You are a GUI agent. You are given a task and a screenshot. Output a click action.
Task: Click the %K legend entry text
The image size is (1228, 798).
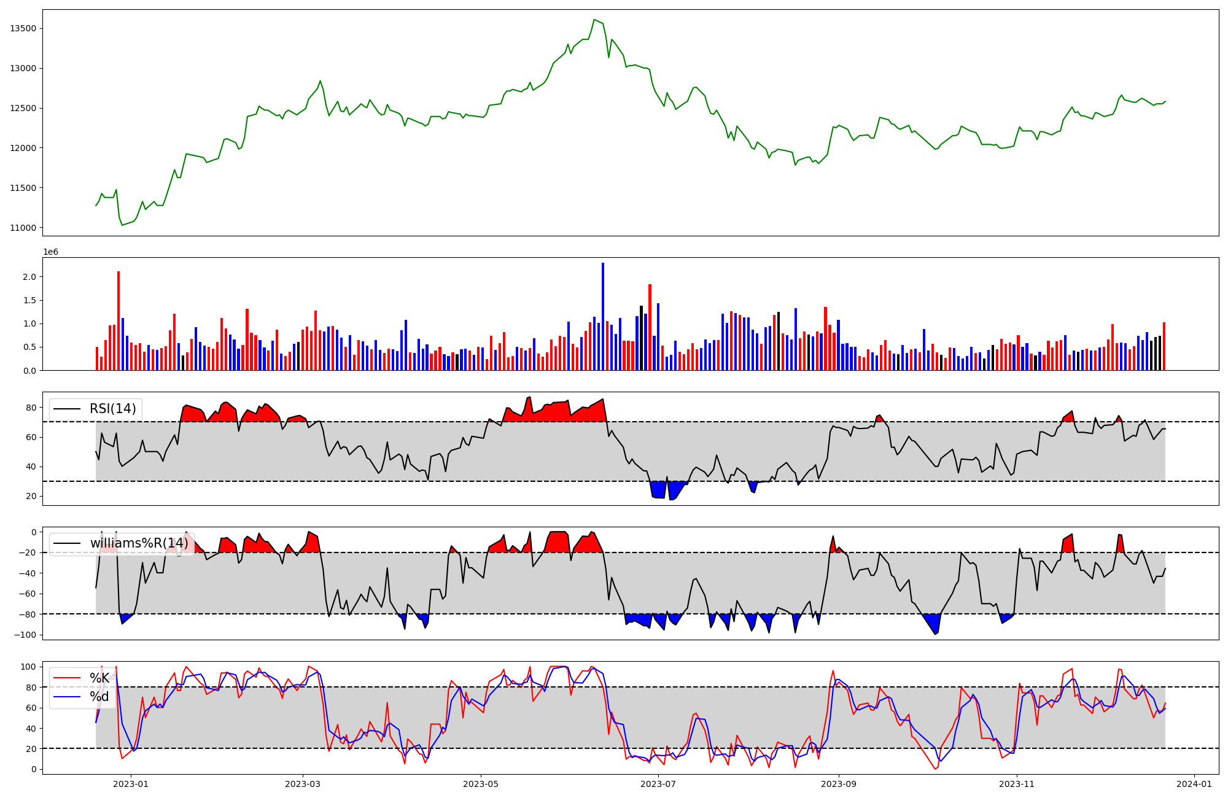[x=99, y=678]
